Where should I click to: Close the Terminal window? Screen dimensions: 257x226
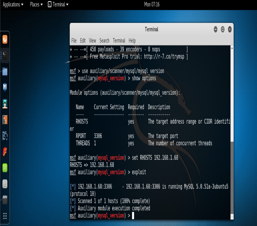point(230,30)
